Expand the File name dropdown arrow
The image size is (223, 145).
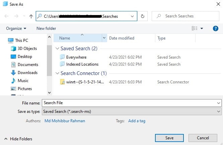pyautogui.click(x=218, y=103)
